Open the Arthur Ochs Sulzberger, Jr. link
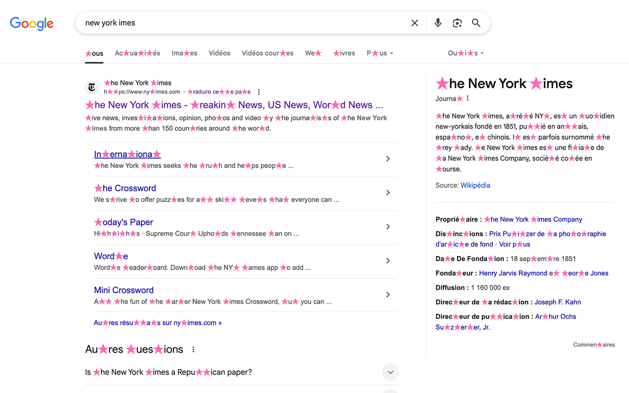The height and width of the screenshot is (393, 629). click(506, 322)
